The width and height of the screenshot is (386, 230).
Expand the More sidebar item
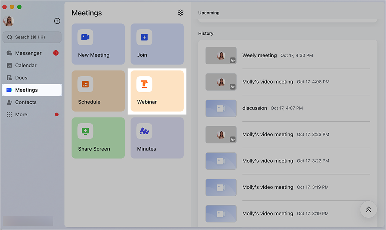pos(21,114)
